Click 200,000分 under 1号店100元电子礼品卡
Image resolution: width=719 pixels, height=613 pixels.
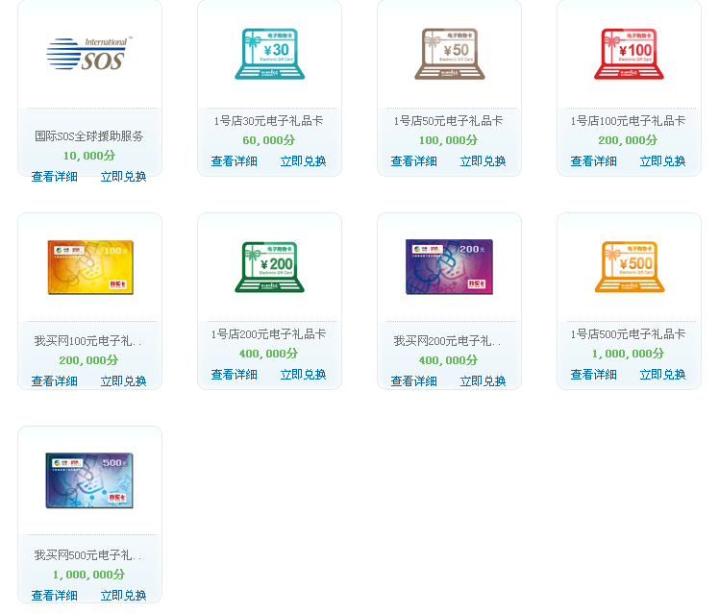[x=629, y=140]
